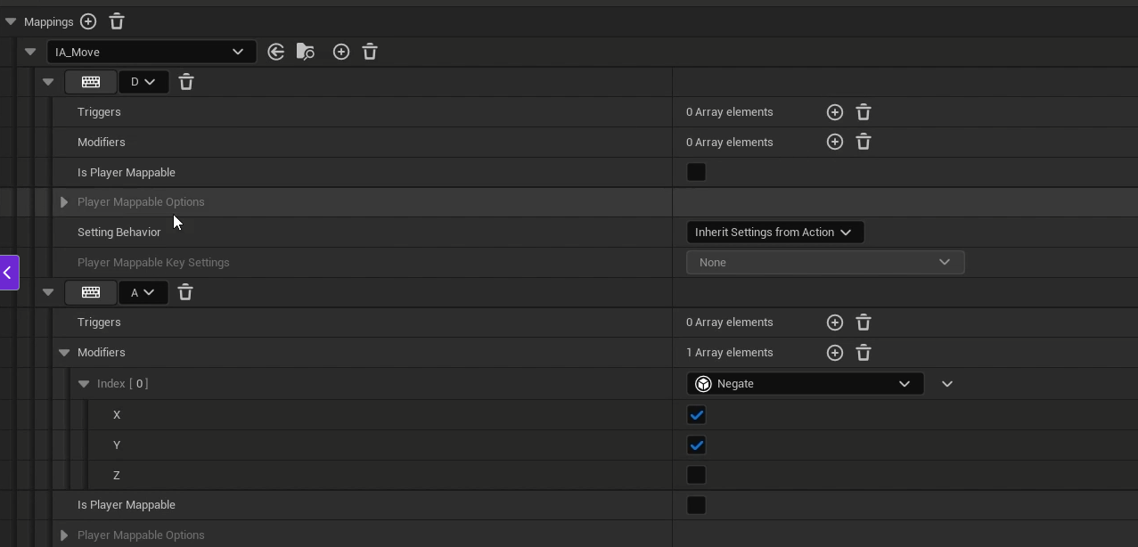Clear triggers of the D key mapping

pos(864,112)
